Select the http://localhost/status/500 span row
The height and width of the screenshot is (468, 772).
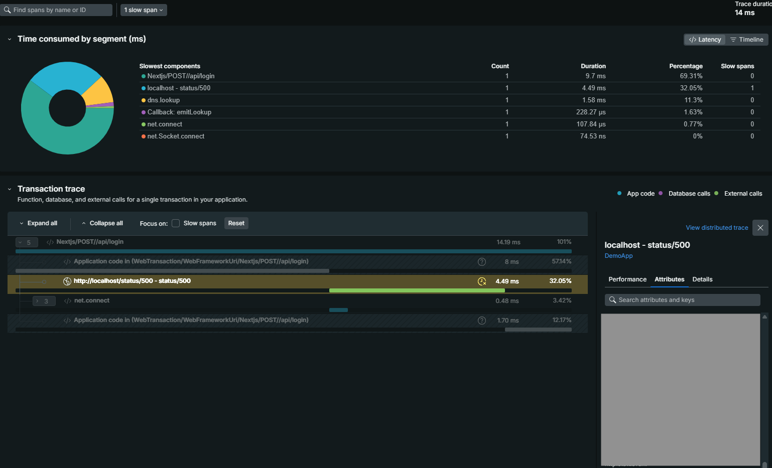pos(298,284)
